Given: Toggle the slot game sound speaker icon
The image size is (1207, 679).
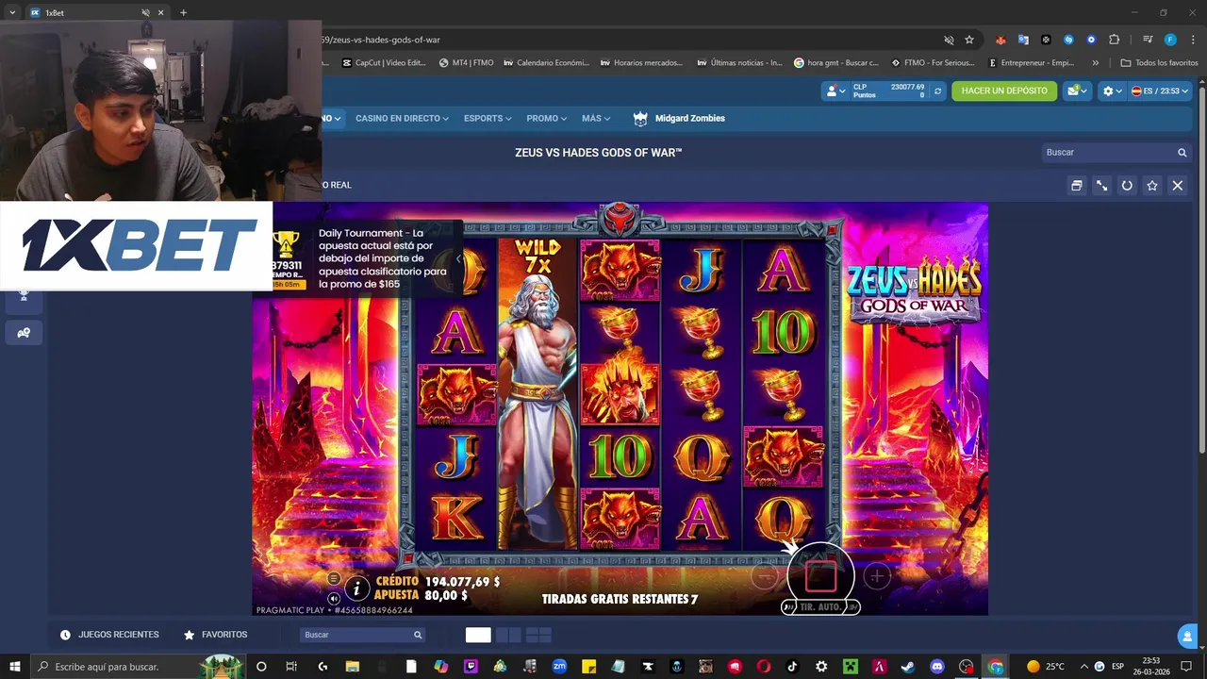Looking at the screenshot, I should click(334, 598).
